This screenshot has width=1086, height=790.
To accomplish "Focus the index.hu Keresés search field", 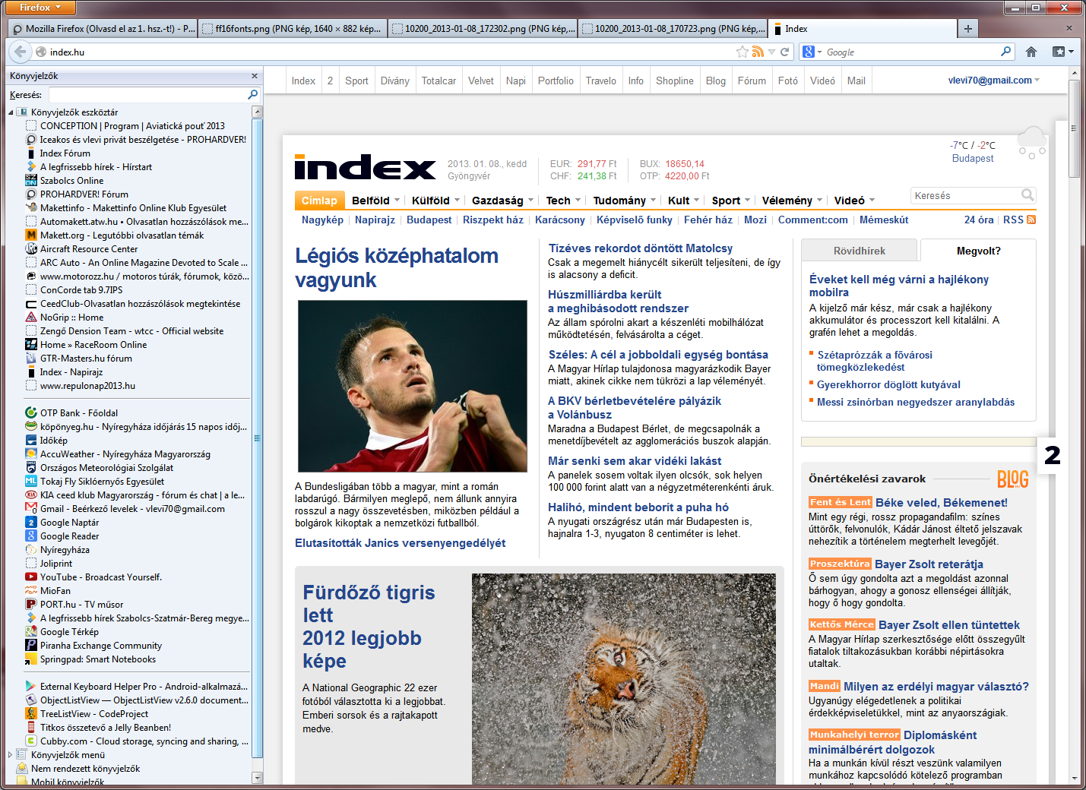I will pos(966,195).
